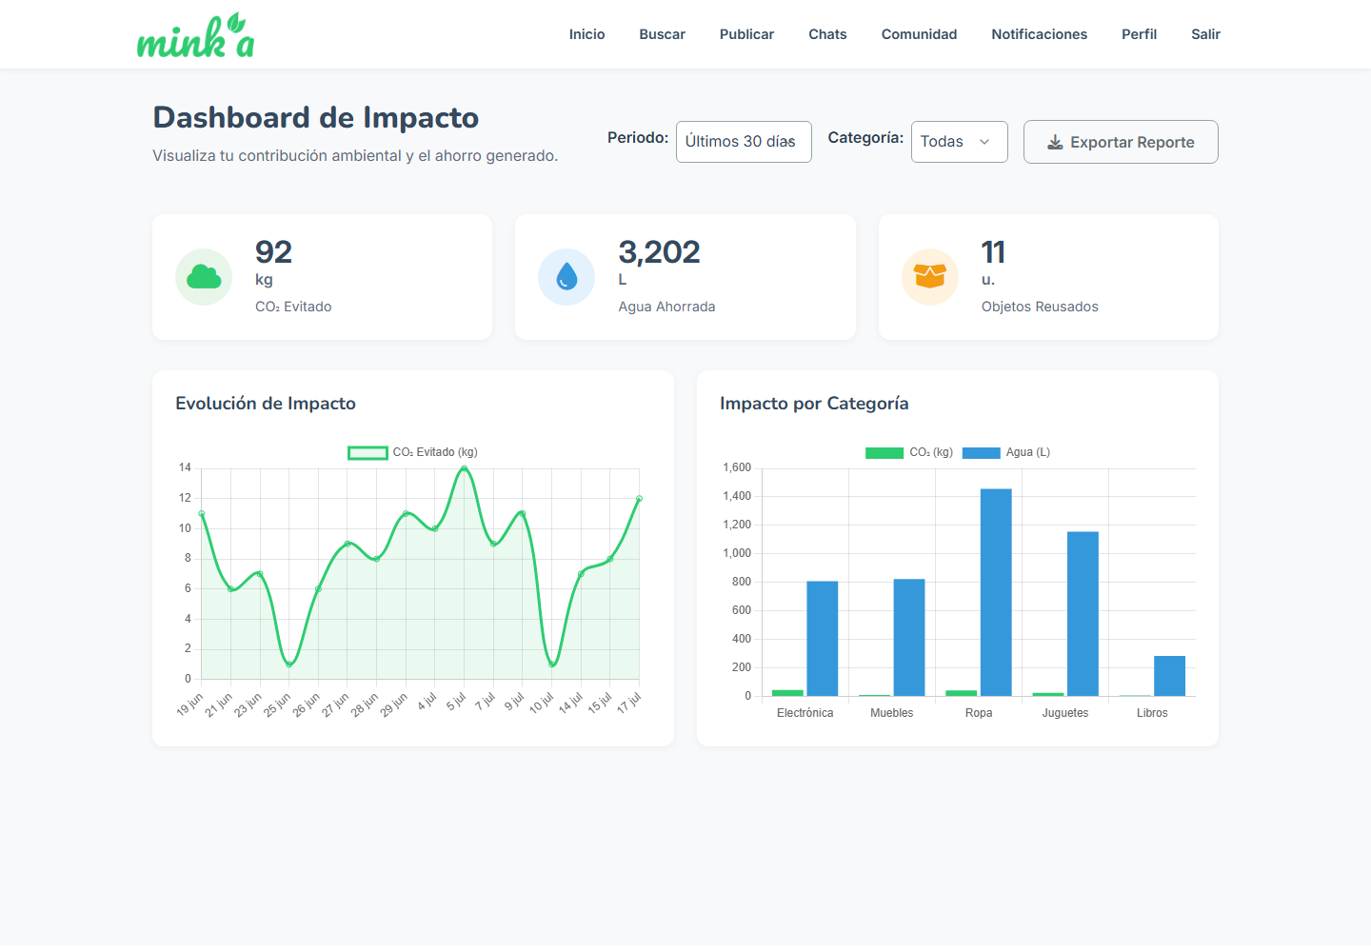
Task: Click the 'Evolución de Impacto' chart title
Action: 266,404
